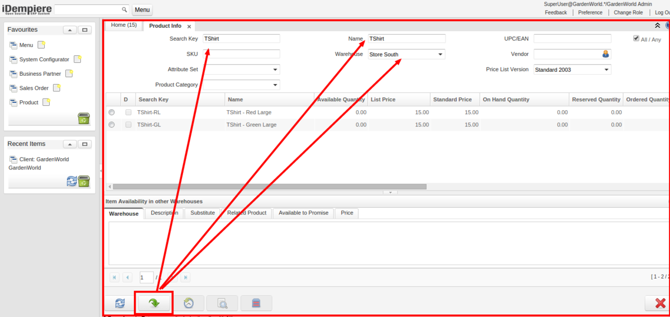The image size is (670, 317).
Task: Switch to the Home (15) tab
Action: [123, 25]
